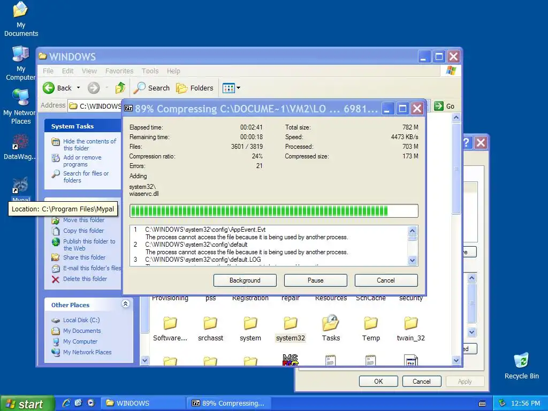Screen dimensions: 548x411
Task: Click left pane scrollbar down arrow
Action: (144, 360)
